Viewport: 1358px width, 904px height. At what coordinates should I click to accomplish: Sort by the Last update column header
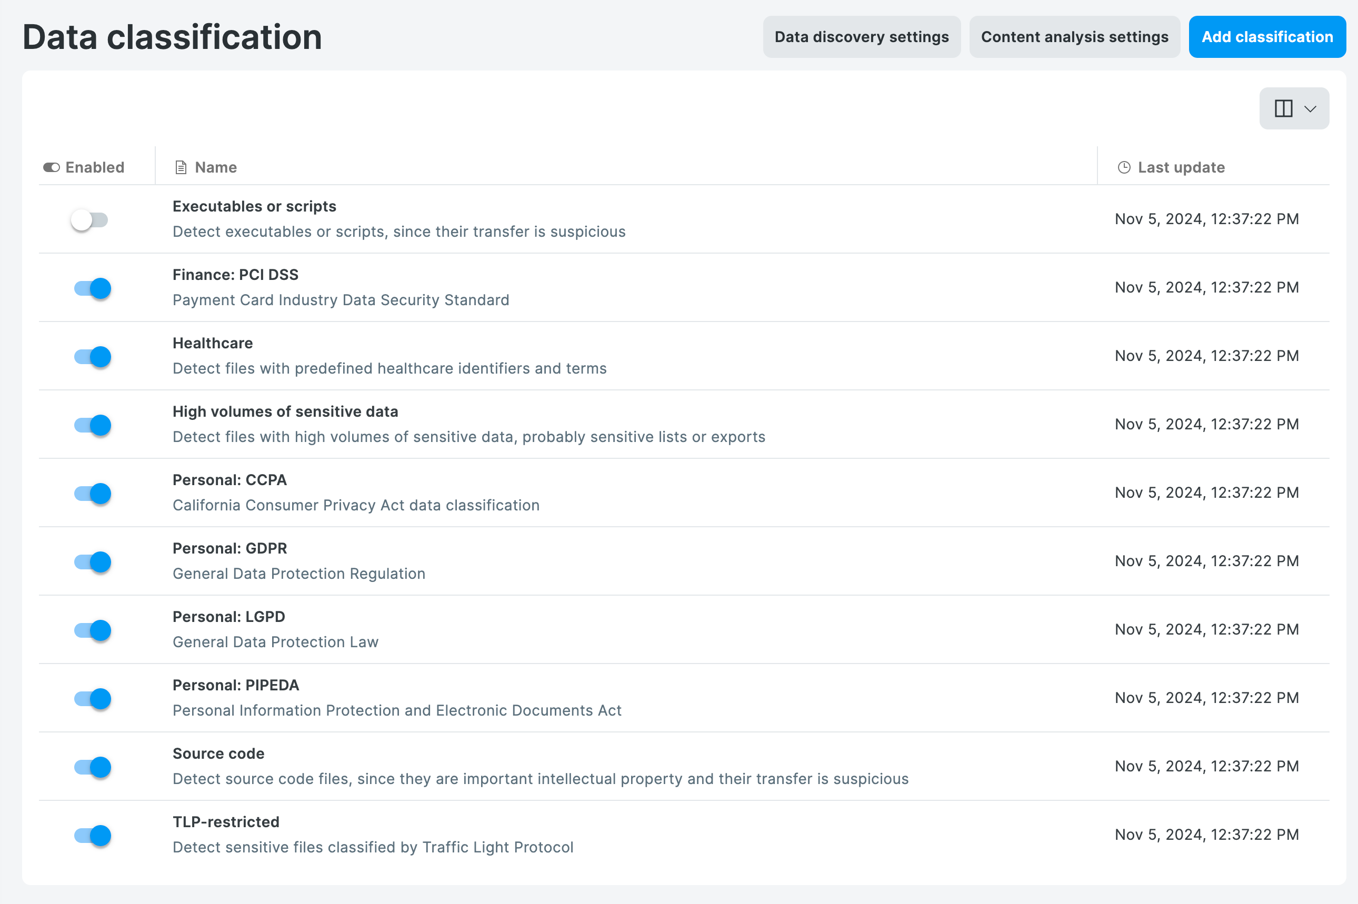[x=1181, y=167]
